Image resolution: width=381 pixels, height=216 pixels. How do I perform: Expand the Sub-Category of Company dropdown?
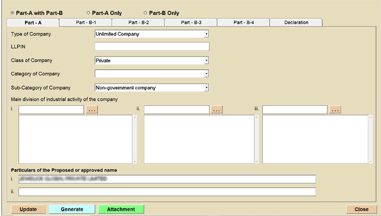point(206,88)
